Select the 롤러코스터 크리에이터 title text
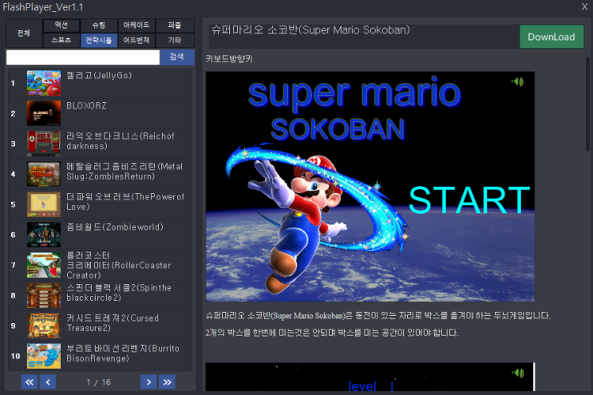The height and width of the screenshot is (395, 593). (119, 266)
